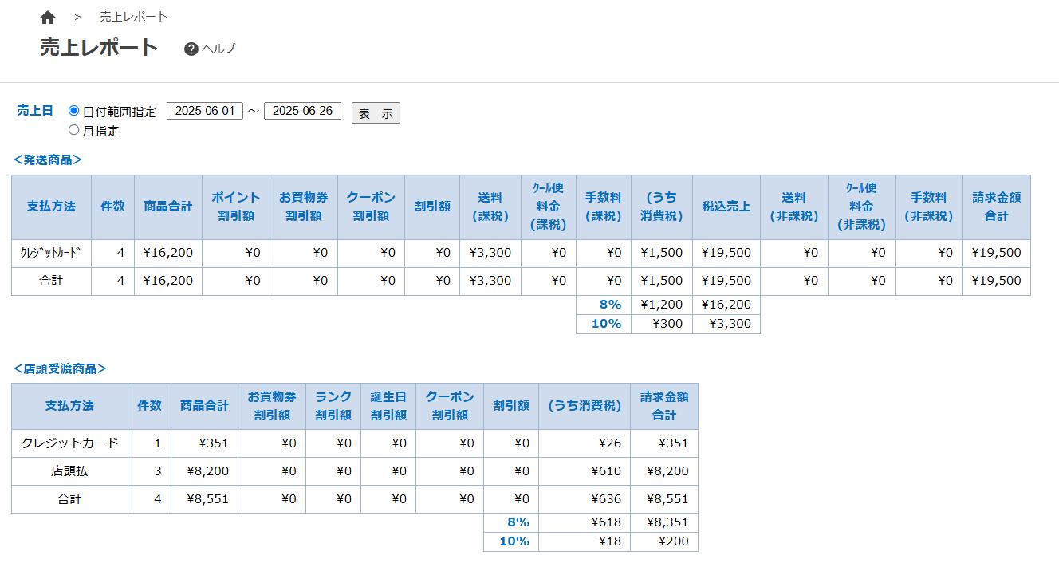This screenshot has height=563, width=1059.
Task: Select the 日付範囲指定 radio button
Action: (74, 111)
